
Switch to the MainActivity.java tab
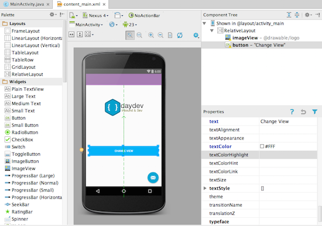(x=26, y=4)
